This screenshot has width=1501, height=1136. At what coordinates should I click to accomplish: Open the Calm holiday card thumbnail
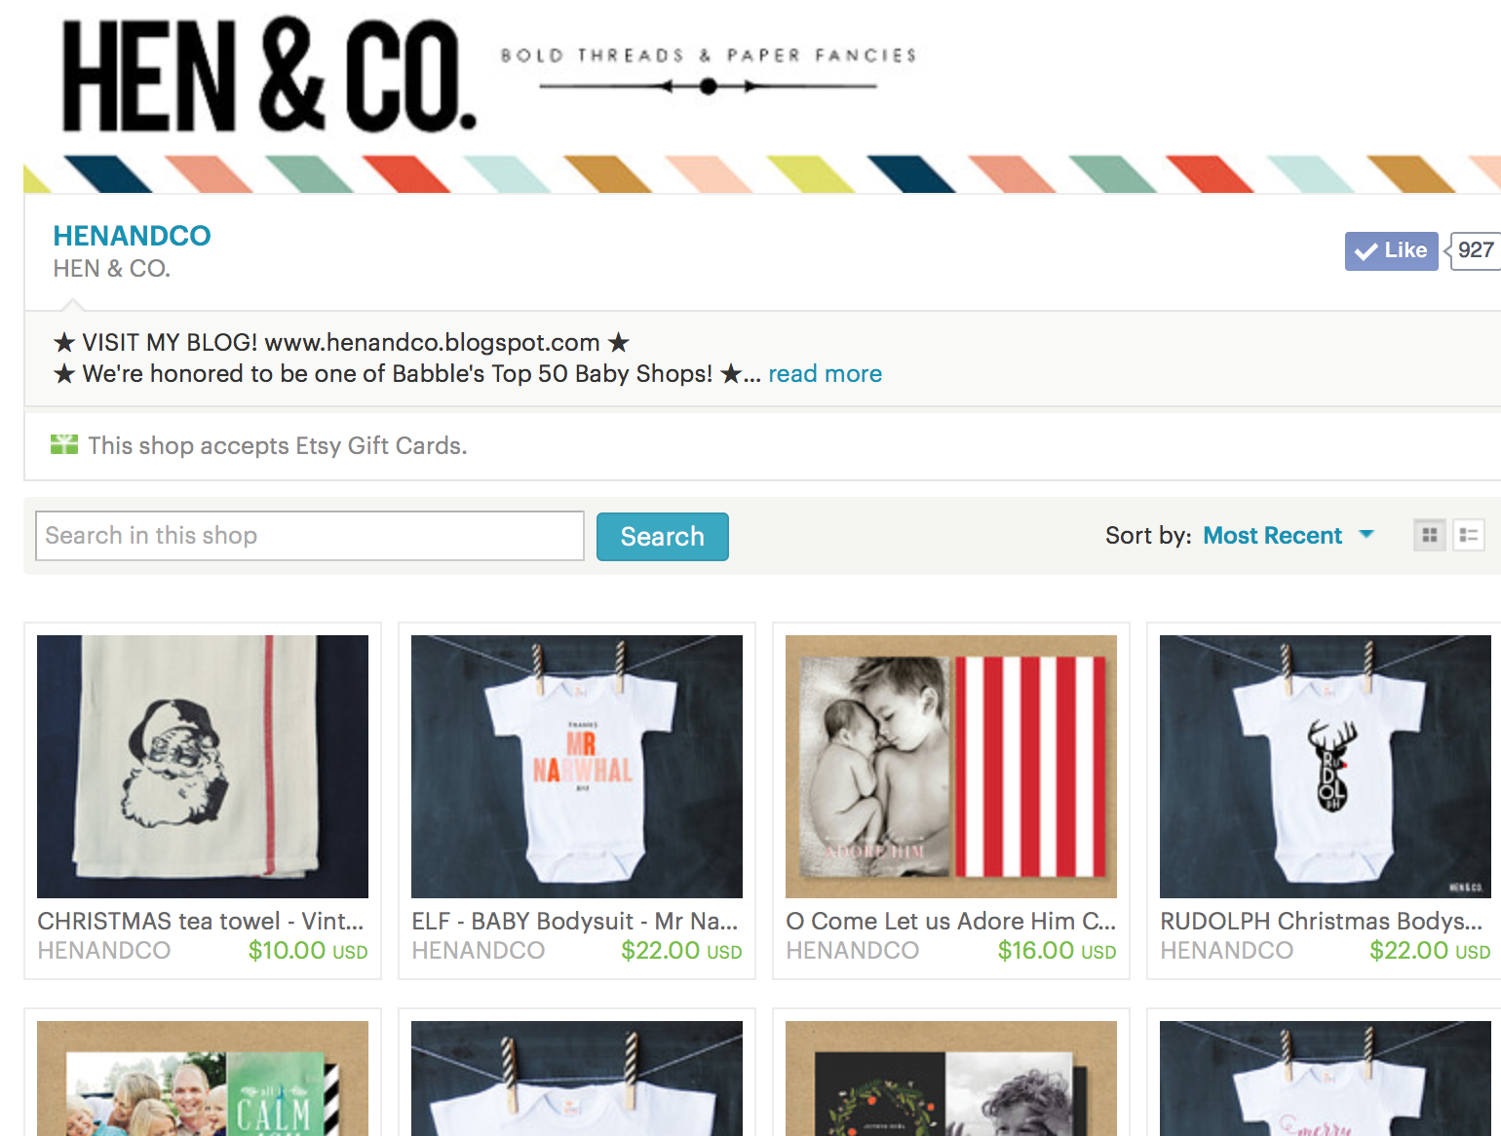point(203,1079)
